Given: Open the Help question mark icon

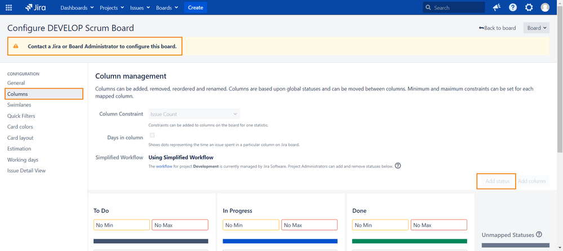Looking at the screenshot, I should [513, 7].
